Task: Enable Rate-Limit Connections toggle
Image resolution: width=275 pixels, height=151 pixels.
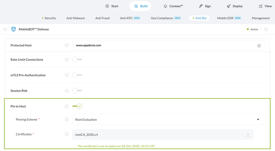Action: point(77,60)
